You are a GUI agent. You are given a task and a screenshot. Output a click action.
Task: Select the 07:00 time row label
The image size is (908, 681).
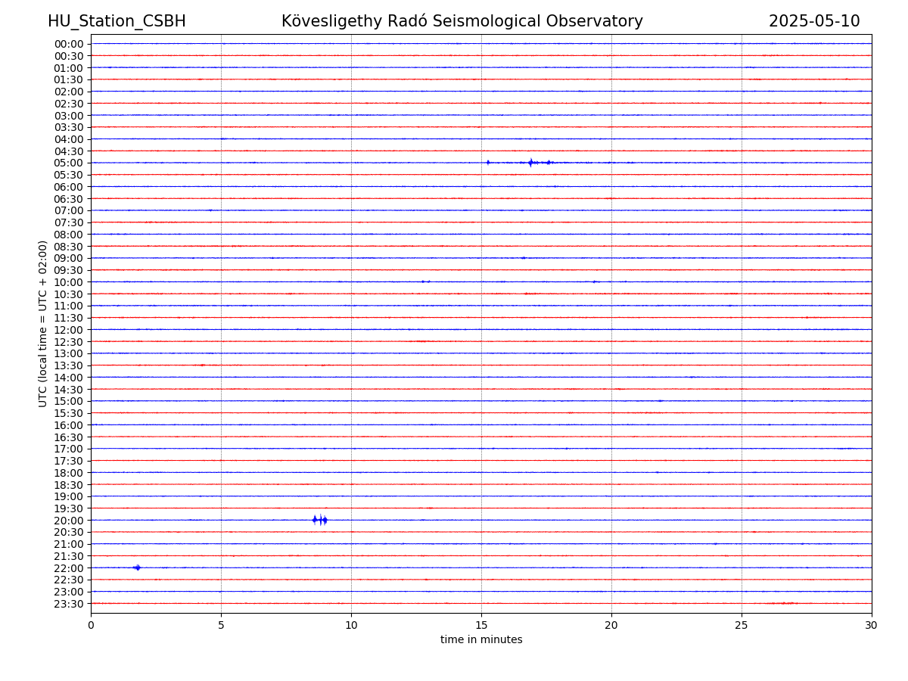pyautogui.click(x=69, y=211)
